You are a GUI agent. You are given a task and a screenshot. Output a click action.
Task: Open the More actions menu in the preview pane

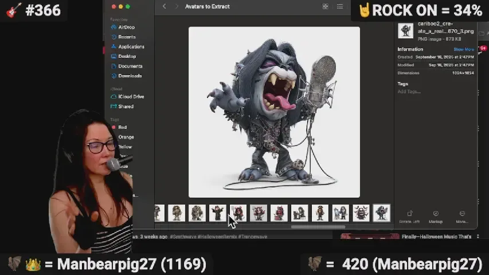tap(462, 217)
